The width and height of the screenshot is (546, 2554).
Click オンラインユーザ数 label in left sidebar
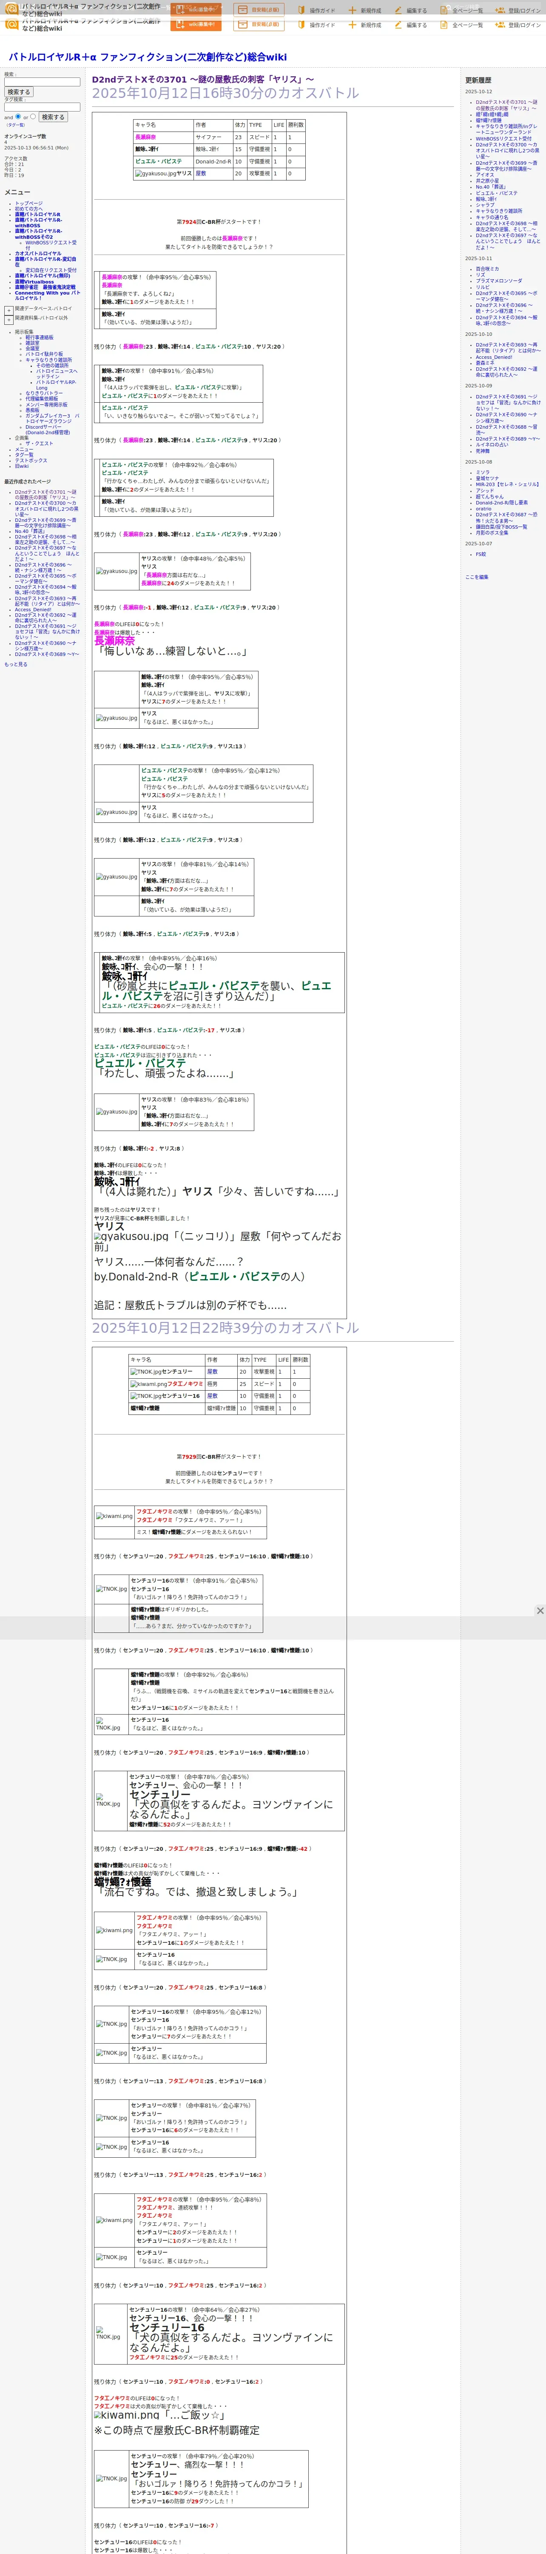click(x=25, y=136)
